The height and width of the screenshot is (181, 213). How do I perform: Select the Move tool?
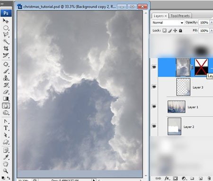coord(6,21)
